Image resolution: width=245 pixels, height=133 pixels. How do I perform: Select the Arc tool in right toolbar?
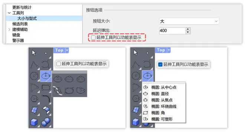136,87
